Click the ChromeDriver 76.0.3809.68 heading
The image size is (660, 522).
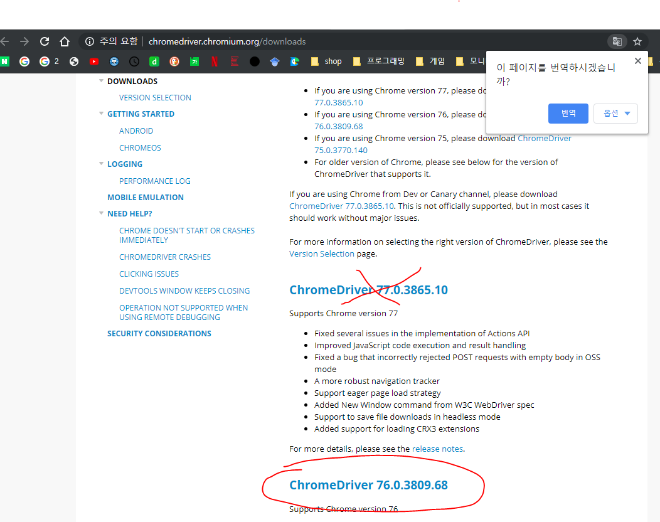[x=368, y=485]
